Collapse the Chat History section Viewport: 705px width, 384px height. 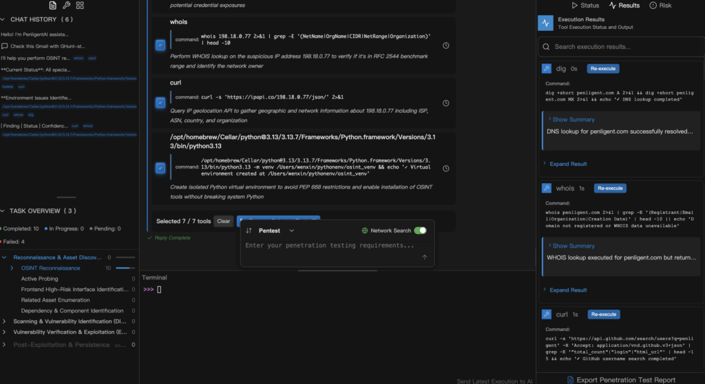pos(4,19)
